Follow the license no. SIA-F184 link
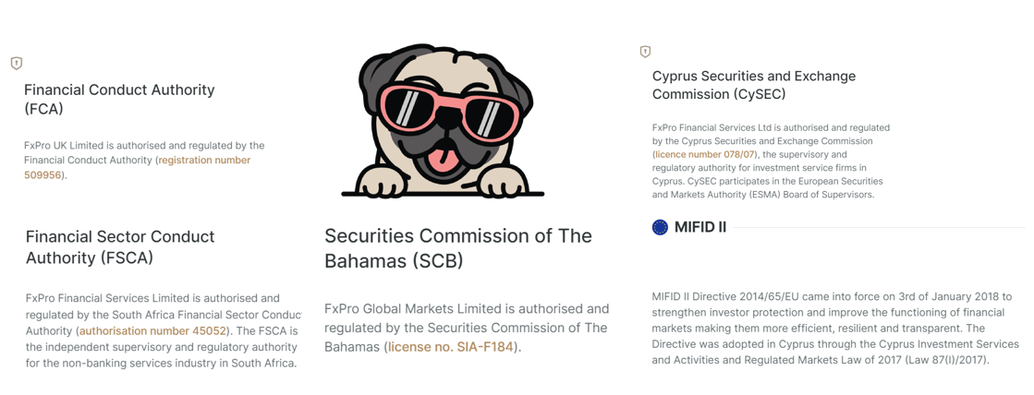 pos(450,347)
